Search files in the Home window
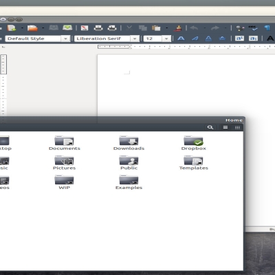The image size is (275, 275). pos(210,127)
